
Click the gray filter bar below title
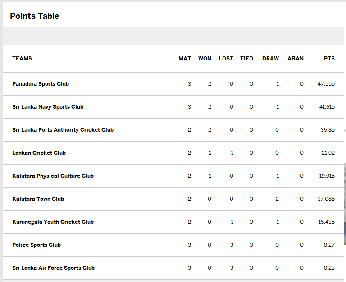pos(173,36)
